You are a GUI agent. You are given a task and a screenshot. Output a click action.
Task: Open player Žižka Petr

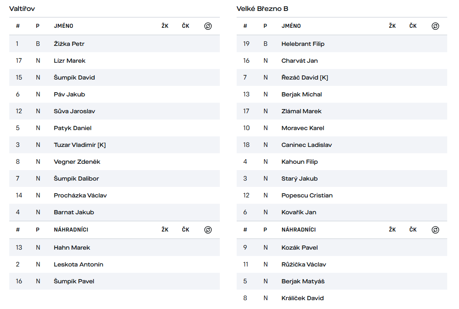click(x=69, y=44)
